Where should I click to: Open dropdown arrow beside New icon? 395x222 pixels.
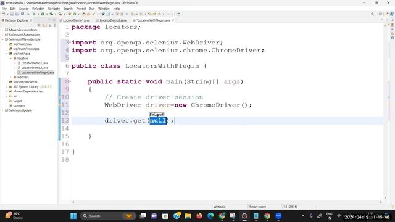[7, 14]
